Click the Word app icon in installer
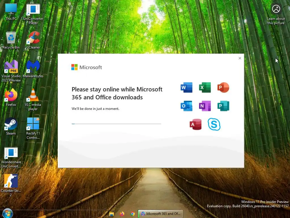 [x=186, y=87]
